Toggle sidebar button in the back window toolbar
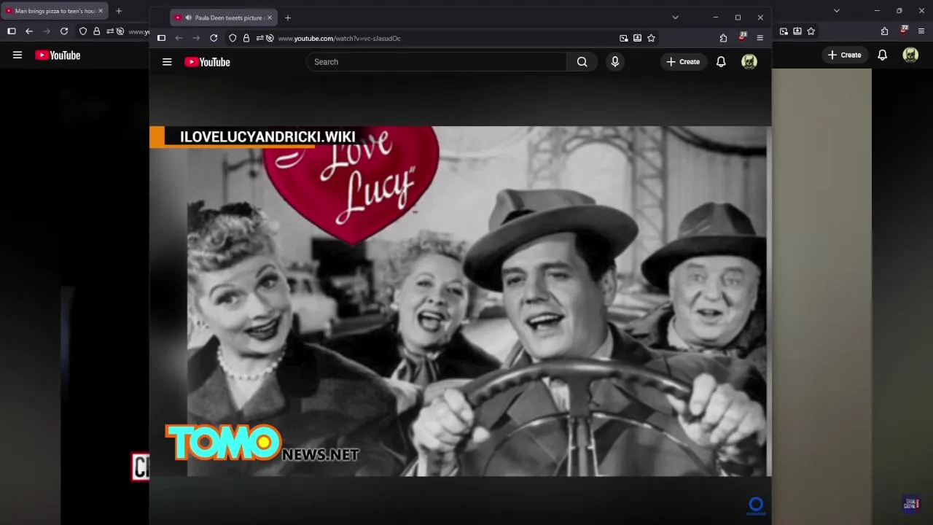This screenshot has height=525, width=933. click(x=12, y=31)
